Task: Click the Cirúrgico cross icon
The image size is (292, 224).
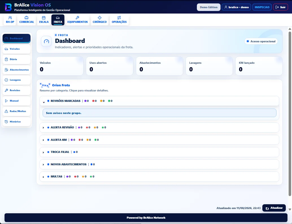Action: pyautogui.click(x=100, y=18)
